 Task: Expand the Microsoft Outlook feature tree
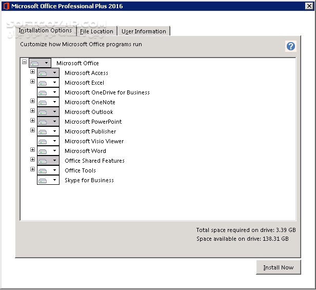tap(32, 111)
